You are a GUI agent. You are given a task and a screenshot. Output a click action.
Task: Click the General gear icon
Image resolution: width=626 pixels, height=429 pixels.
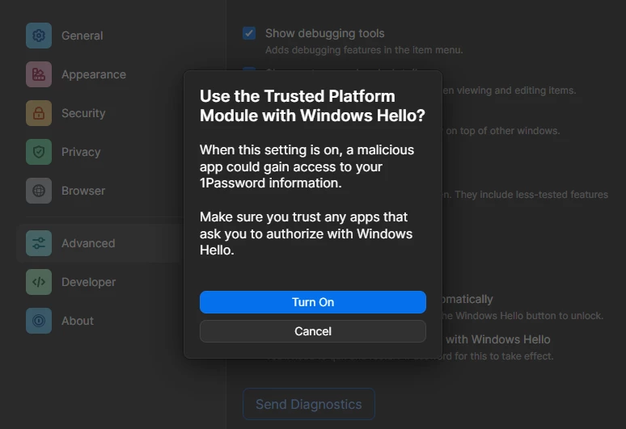(39, 36)
